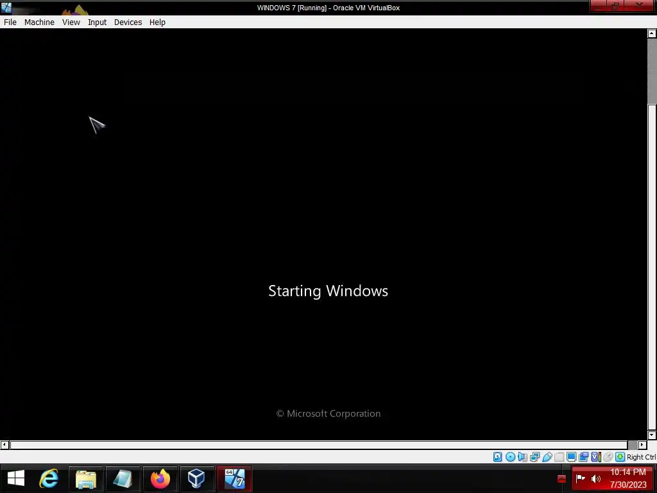657x493 pixels.
Task: Select the running Windows 7 VM taskbar button
Action: point(235,478)
